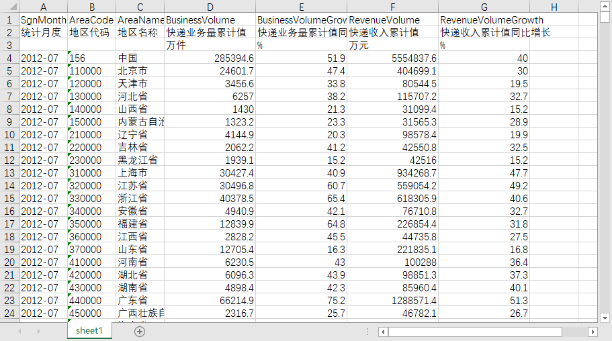Select the 中国 area name cell
612x341 pixels.
point(140,58)
